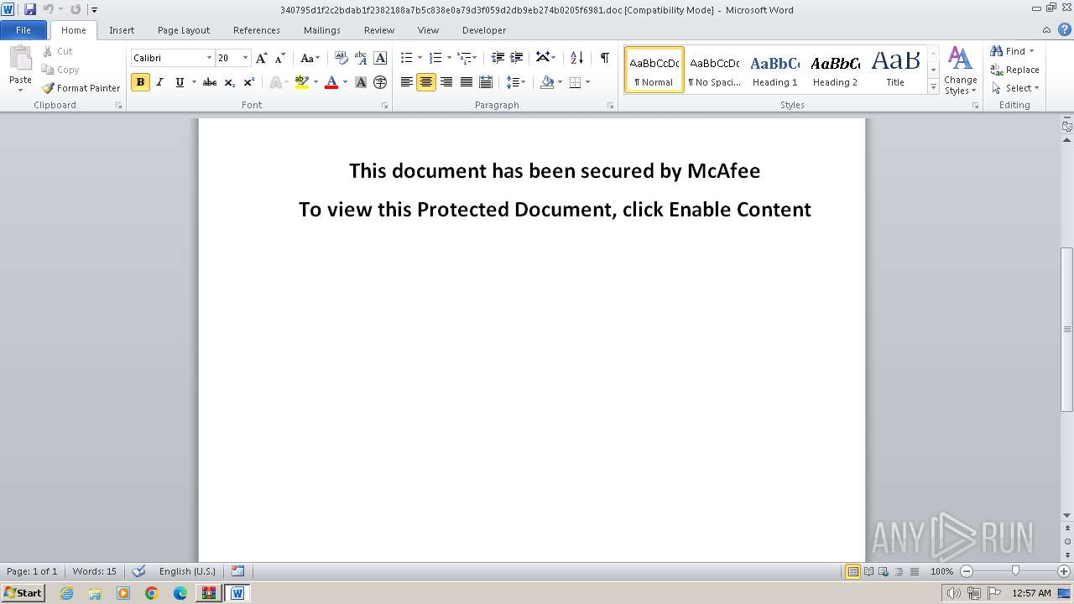Toggle Underline formatting
The height and width of the screenshot is (604, 1074).
click(x=180, y=82)
